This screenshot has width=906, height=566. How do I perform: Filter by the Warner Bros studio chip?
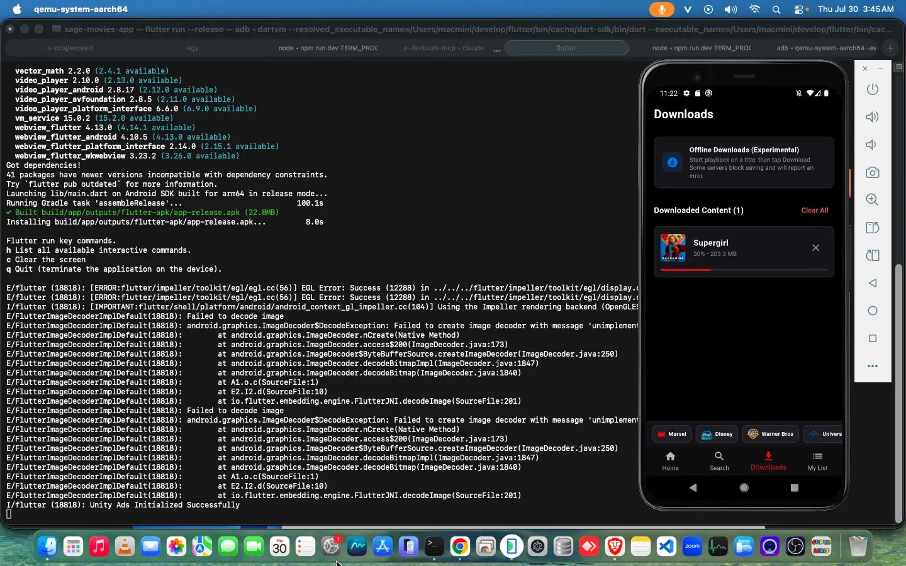tap(771, 434)
